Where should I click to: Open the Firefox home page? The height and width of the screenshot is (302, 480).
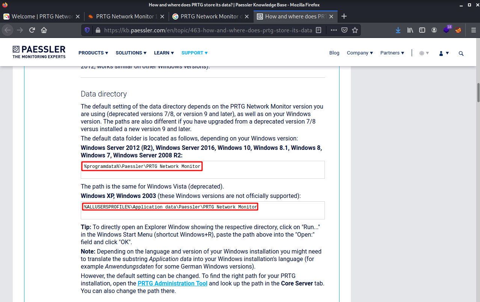(44, 30)
